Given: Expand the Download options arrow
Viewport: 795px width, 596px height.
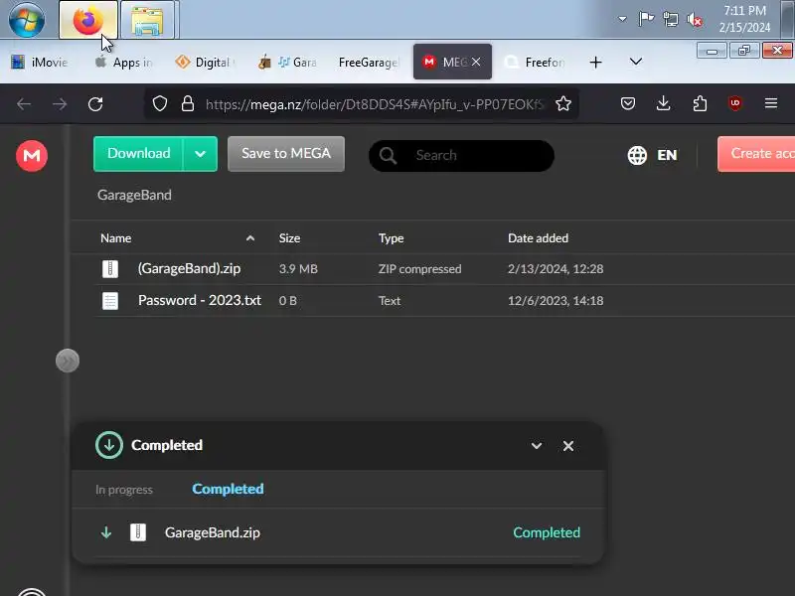Looking at the screenshot, I should [201, 154].
